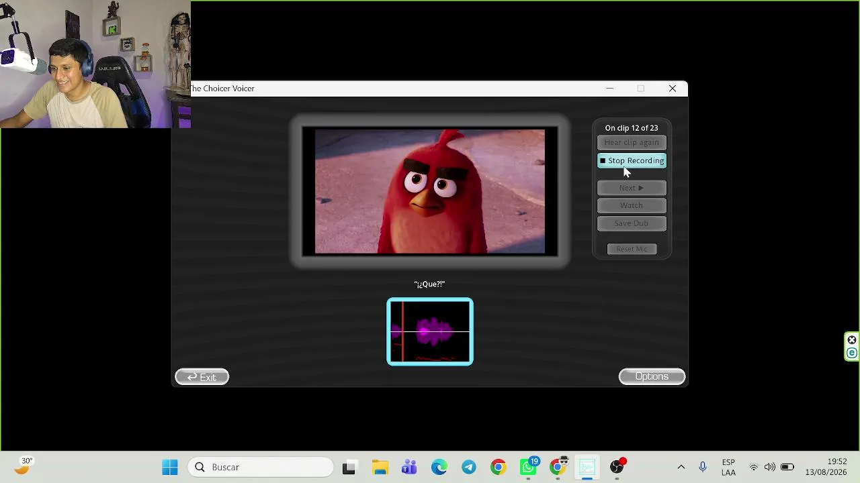The width and height of the screenshot is (860, 483).
Task: Open the weather widget showing 30°
Action: [x=24, y=466]
